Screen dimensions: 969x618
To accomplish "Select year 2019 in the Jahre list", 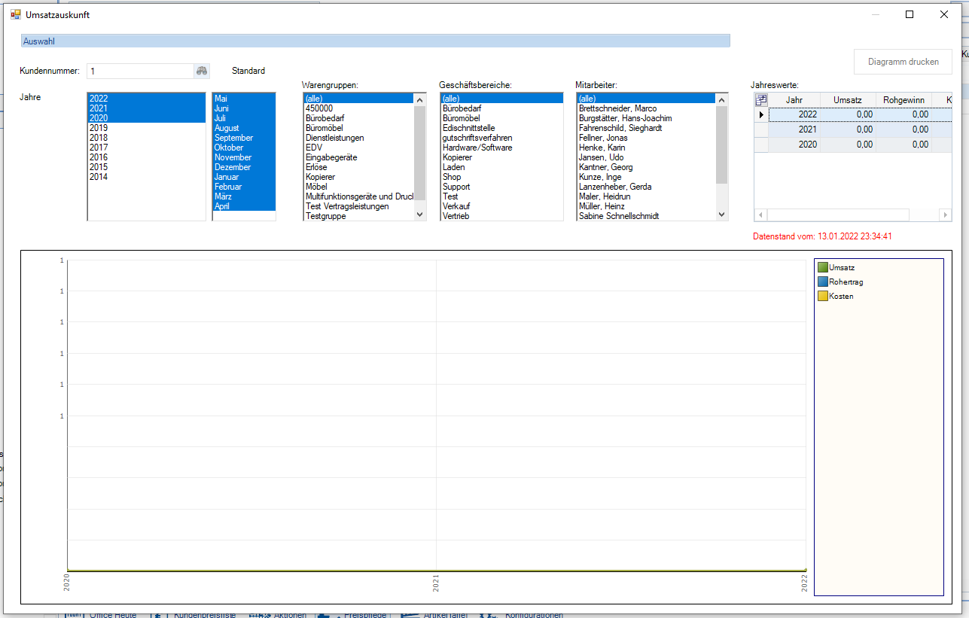I will click(x=99, y=128).
